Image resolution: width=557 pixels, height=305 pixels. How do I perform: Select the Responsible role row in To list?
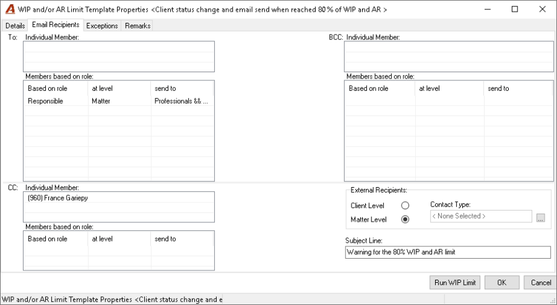point(119,101)
